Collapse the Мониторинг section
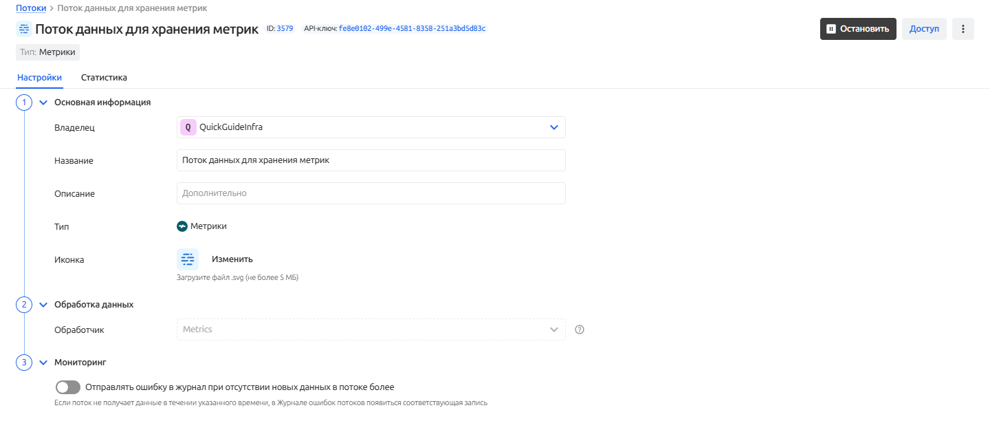The image size is (990, 421). tap(43, 363)
